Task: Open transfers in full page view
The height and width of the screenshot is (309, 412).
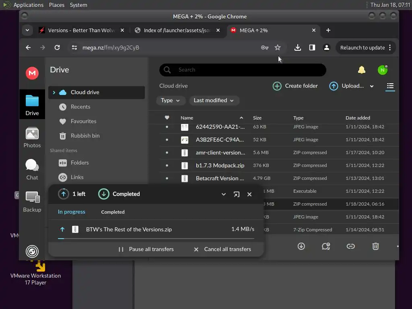Action: click(x=236, y=194)
